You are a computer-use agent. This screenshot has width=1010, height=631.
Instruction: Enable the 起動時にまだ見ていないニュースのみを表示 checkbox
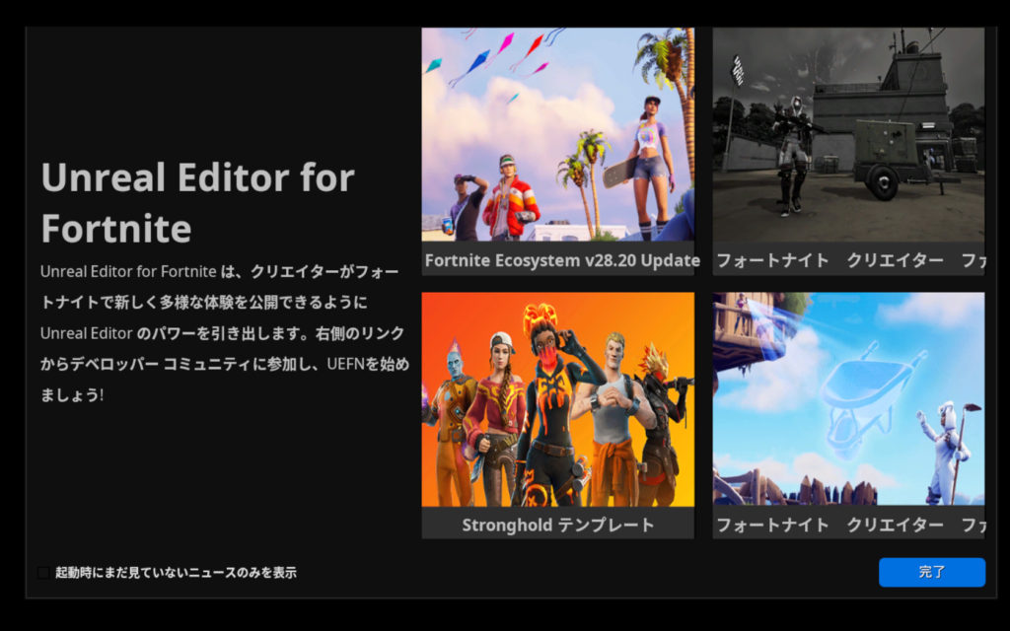pyautogui.click(x=43, y=573)
